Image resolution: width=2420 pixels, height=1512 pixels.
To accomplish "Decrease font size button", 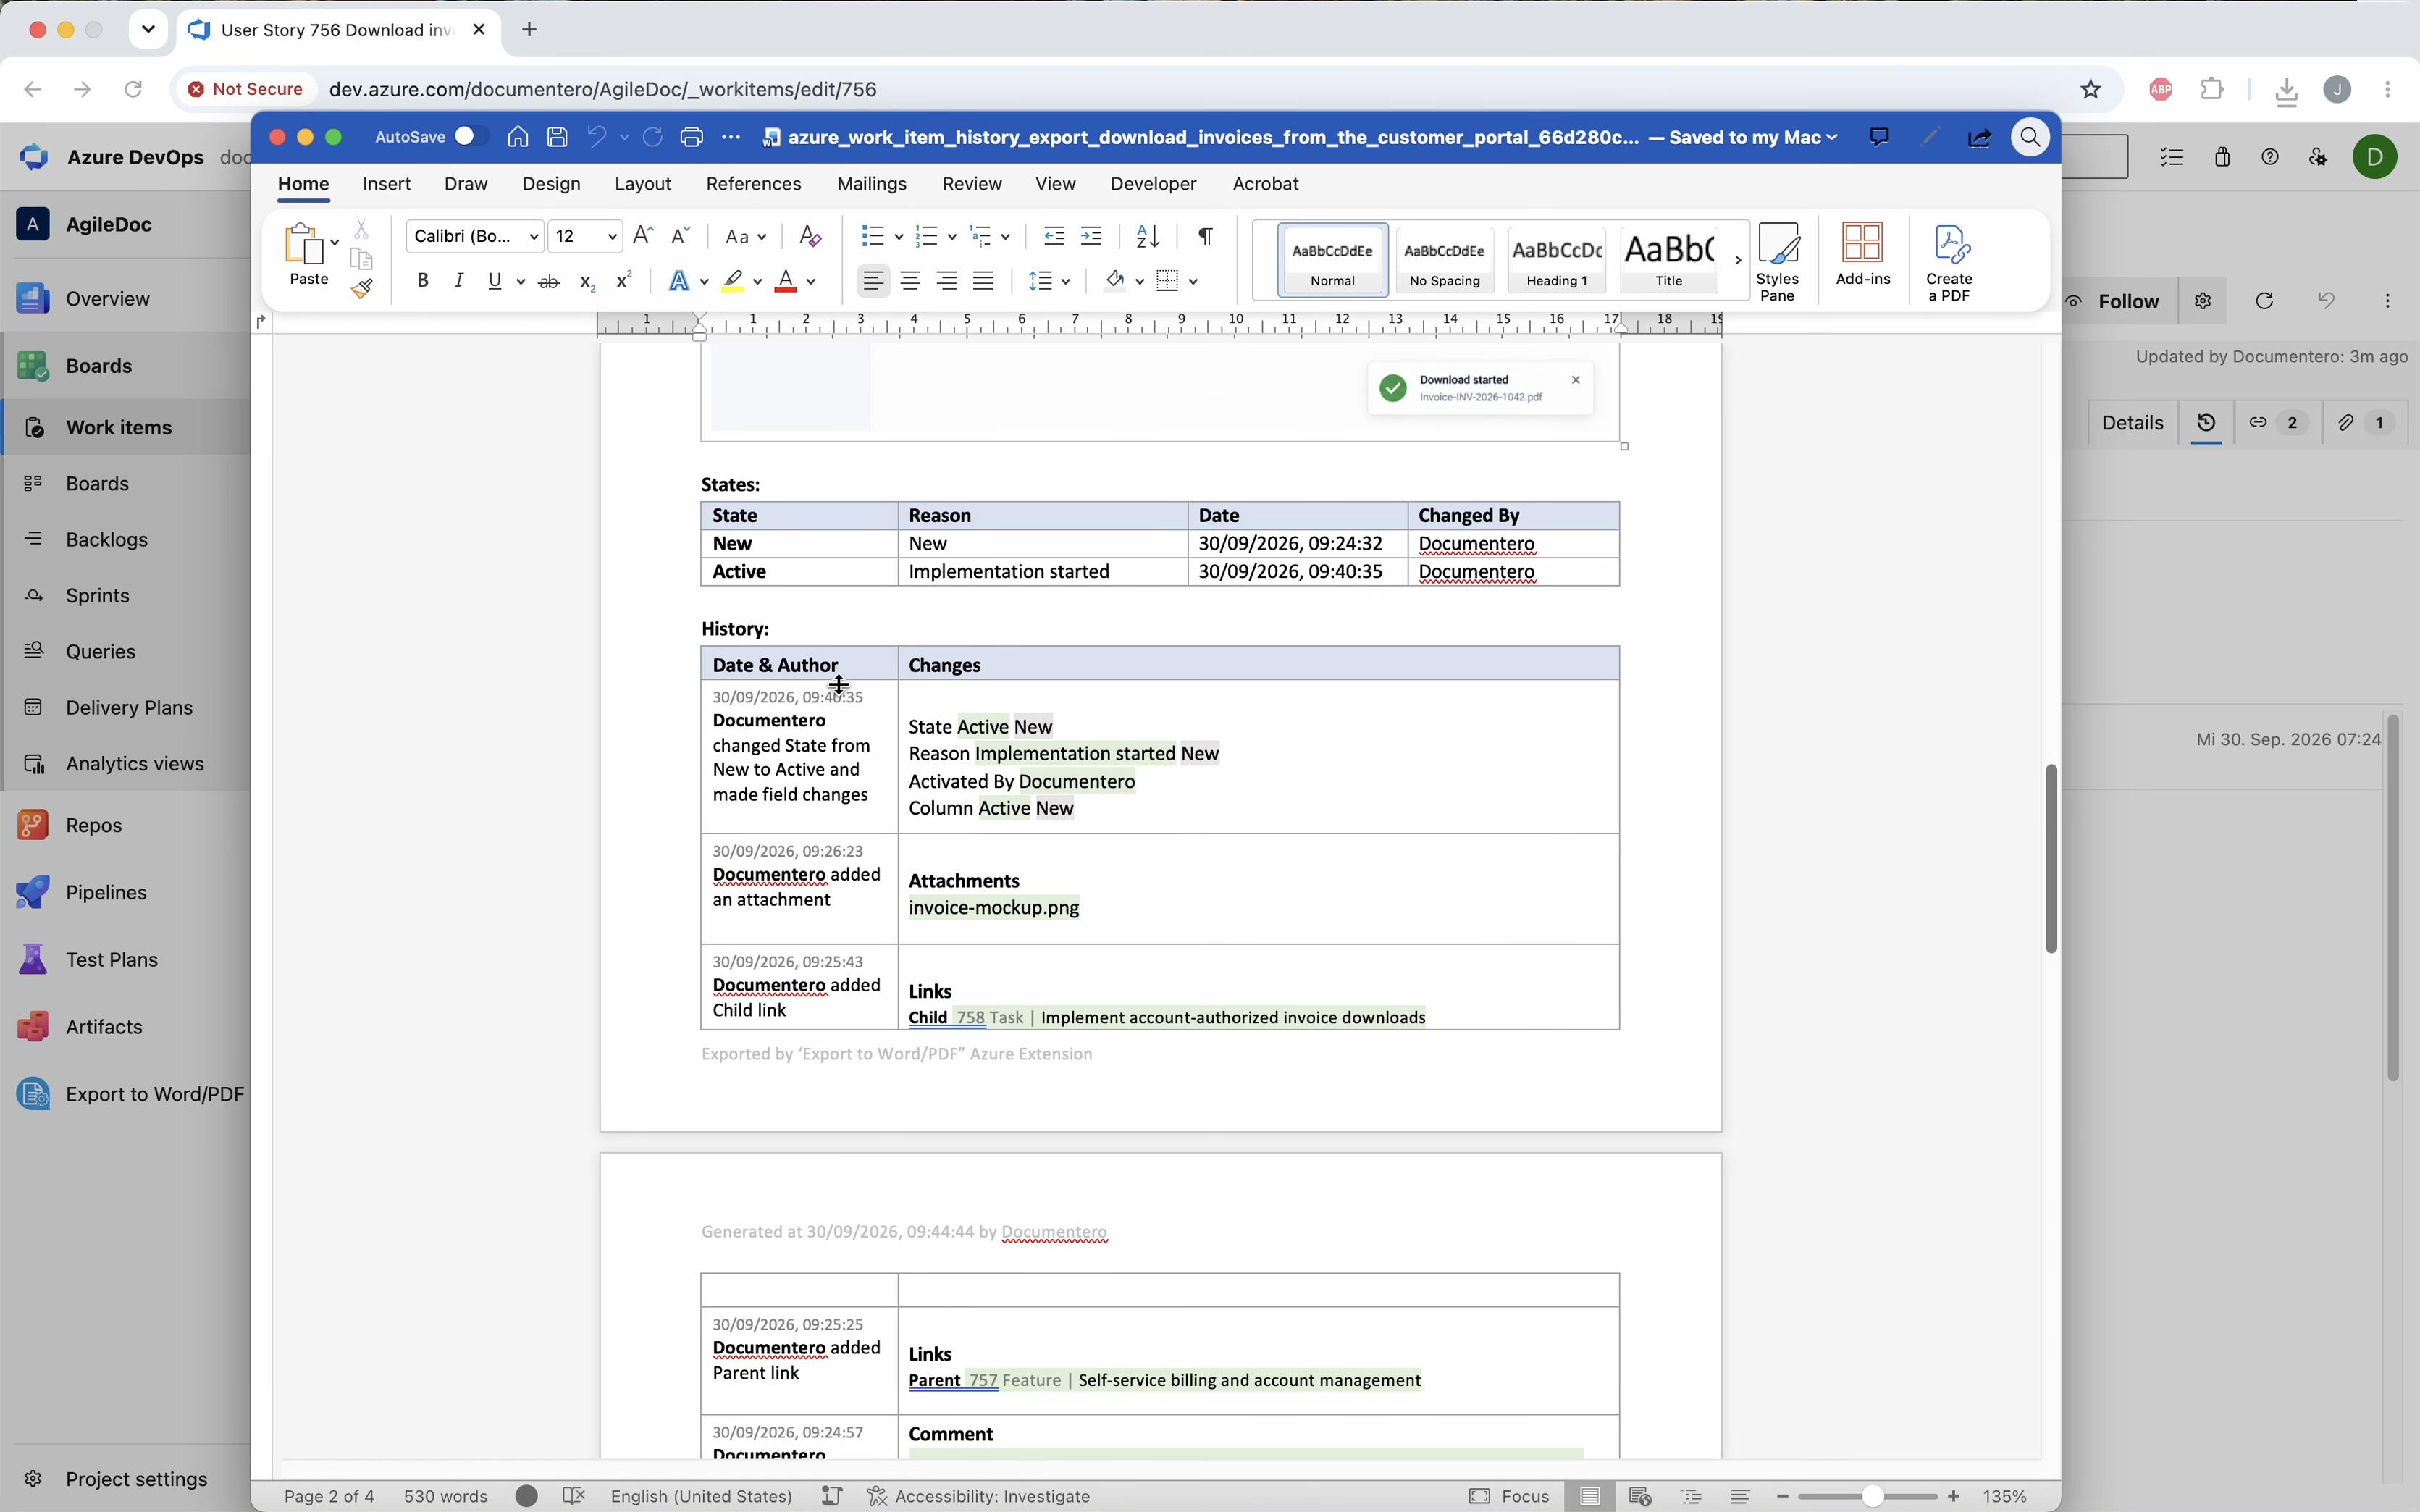I will (681, 236).
